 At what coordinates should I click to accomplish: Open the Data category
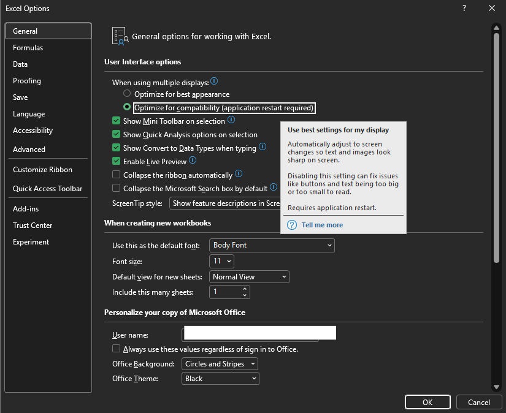click(x=48, y=64)
